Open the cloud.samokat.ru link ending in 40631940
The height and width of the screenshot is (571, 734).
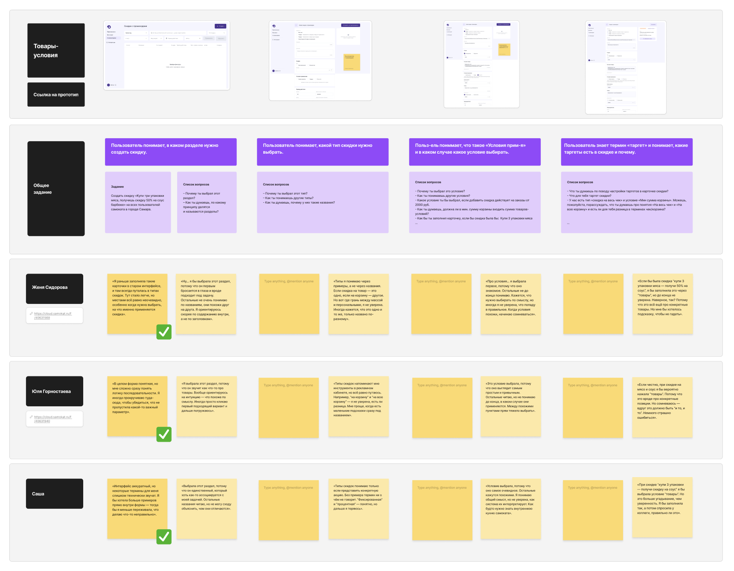[x=53, y=419]
